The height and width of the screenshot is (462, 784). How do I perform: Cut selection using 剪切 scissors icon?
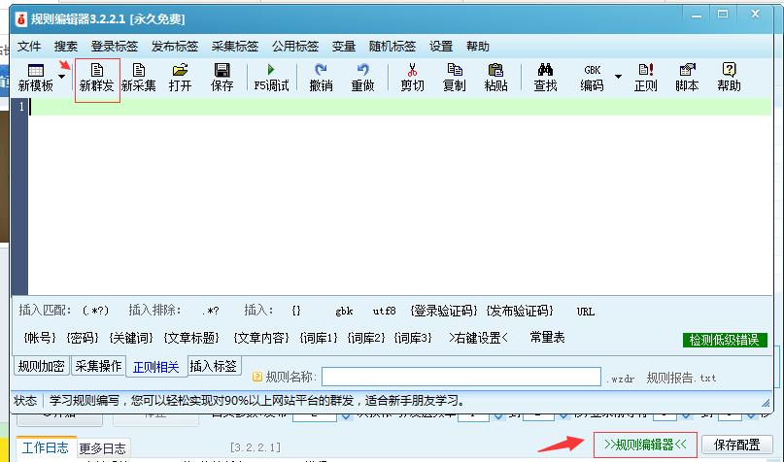pyautogui.click(x=412, y=78)
